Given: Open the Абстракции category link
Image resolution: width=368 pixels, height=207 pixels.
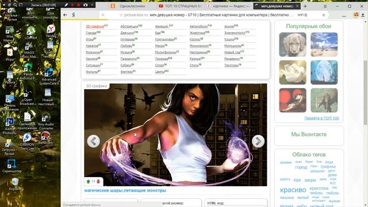Looking at the screenshot, I should pos(129,26).
